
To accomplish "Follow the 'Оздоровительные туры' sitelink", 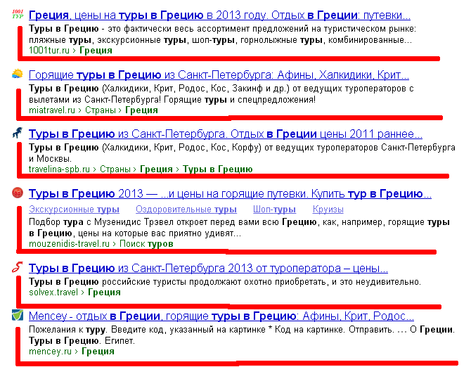I will tap(186, 210).
